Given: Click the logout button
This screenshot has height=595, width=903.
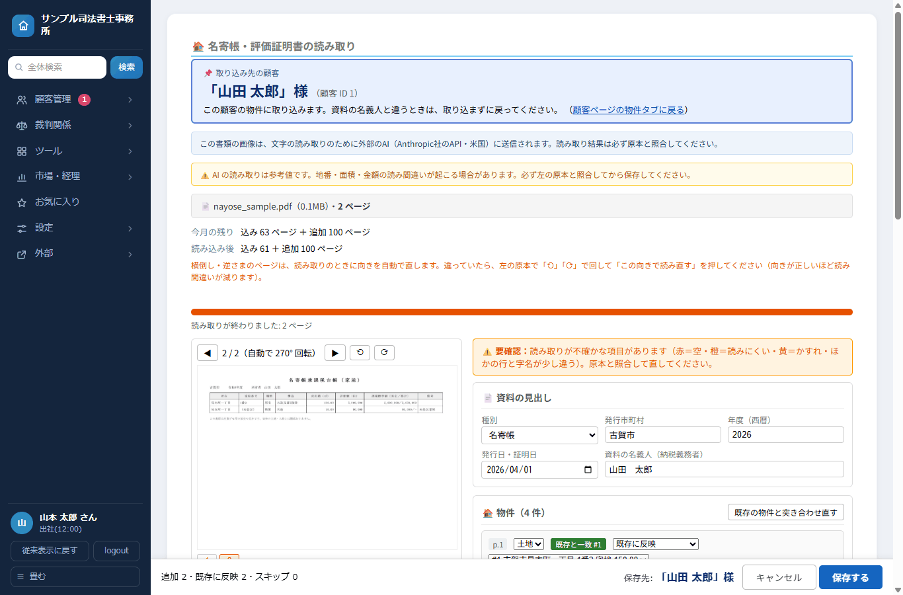Looking at the screenshot, I should coord(116,551).
